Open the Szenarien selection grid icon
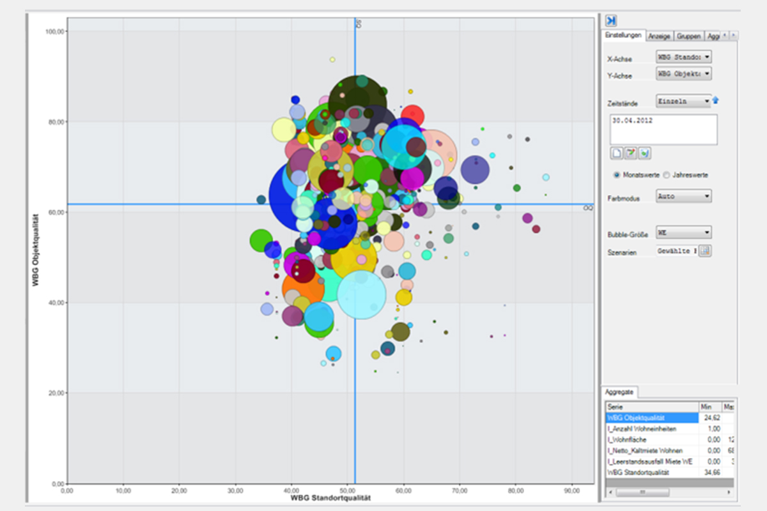Viewport: 767px width, 511px height. click(x=705, y=251)
